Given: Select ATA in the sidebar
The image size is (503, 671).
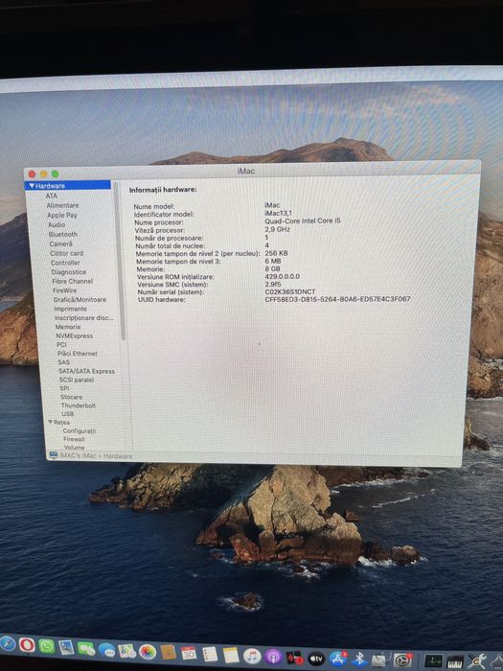Looking at the screenshot, I should pyautogui.click(x=52, y=196).
